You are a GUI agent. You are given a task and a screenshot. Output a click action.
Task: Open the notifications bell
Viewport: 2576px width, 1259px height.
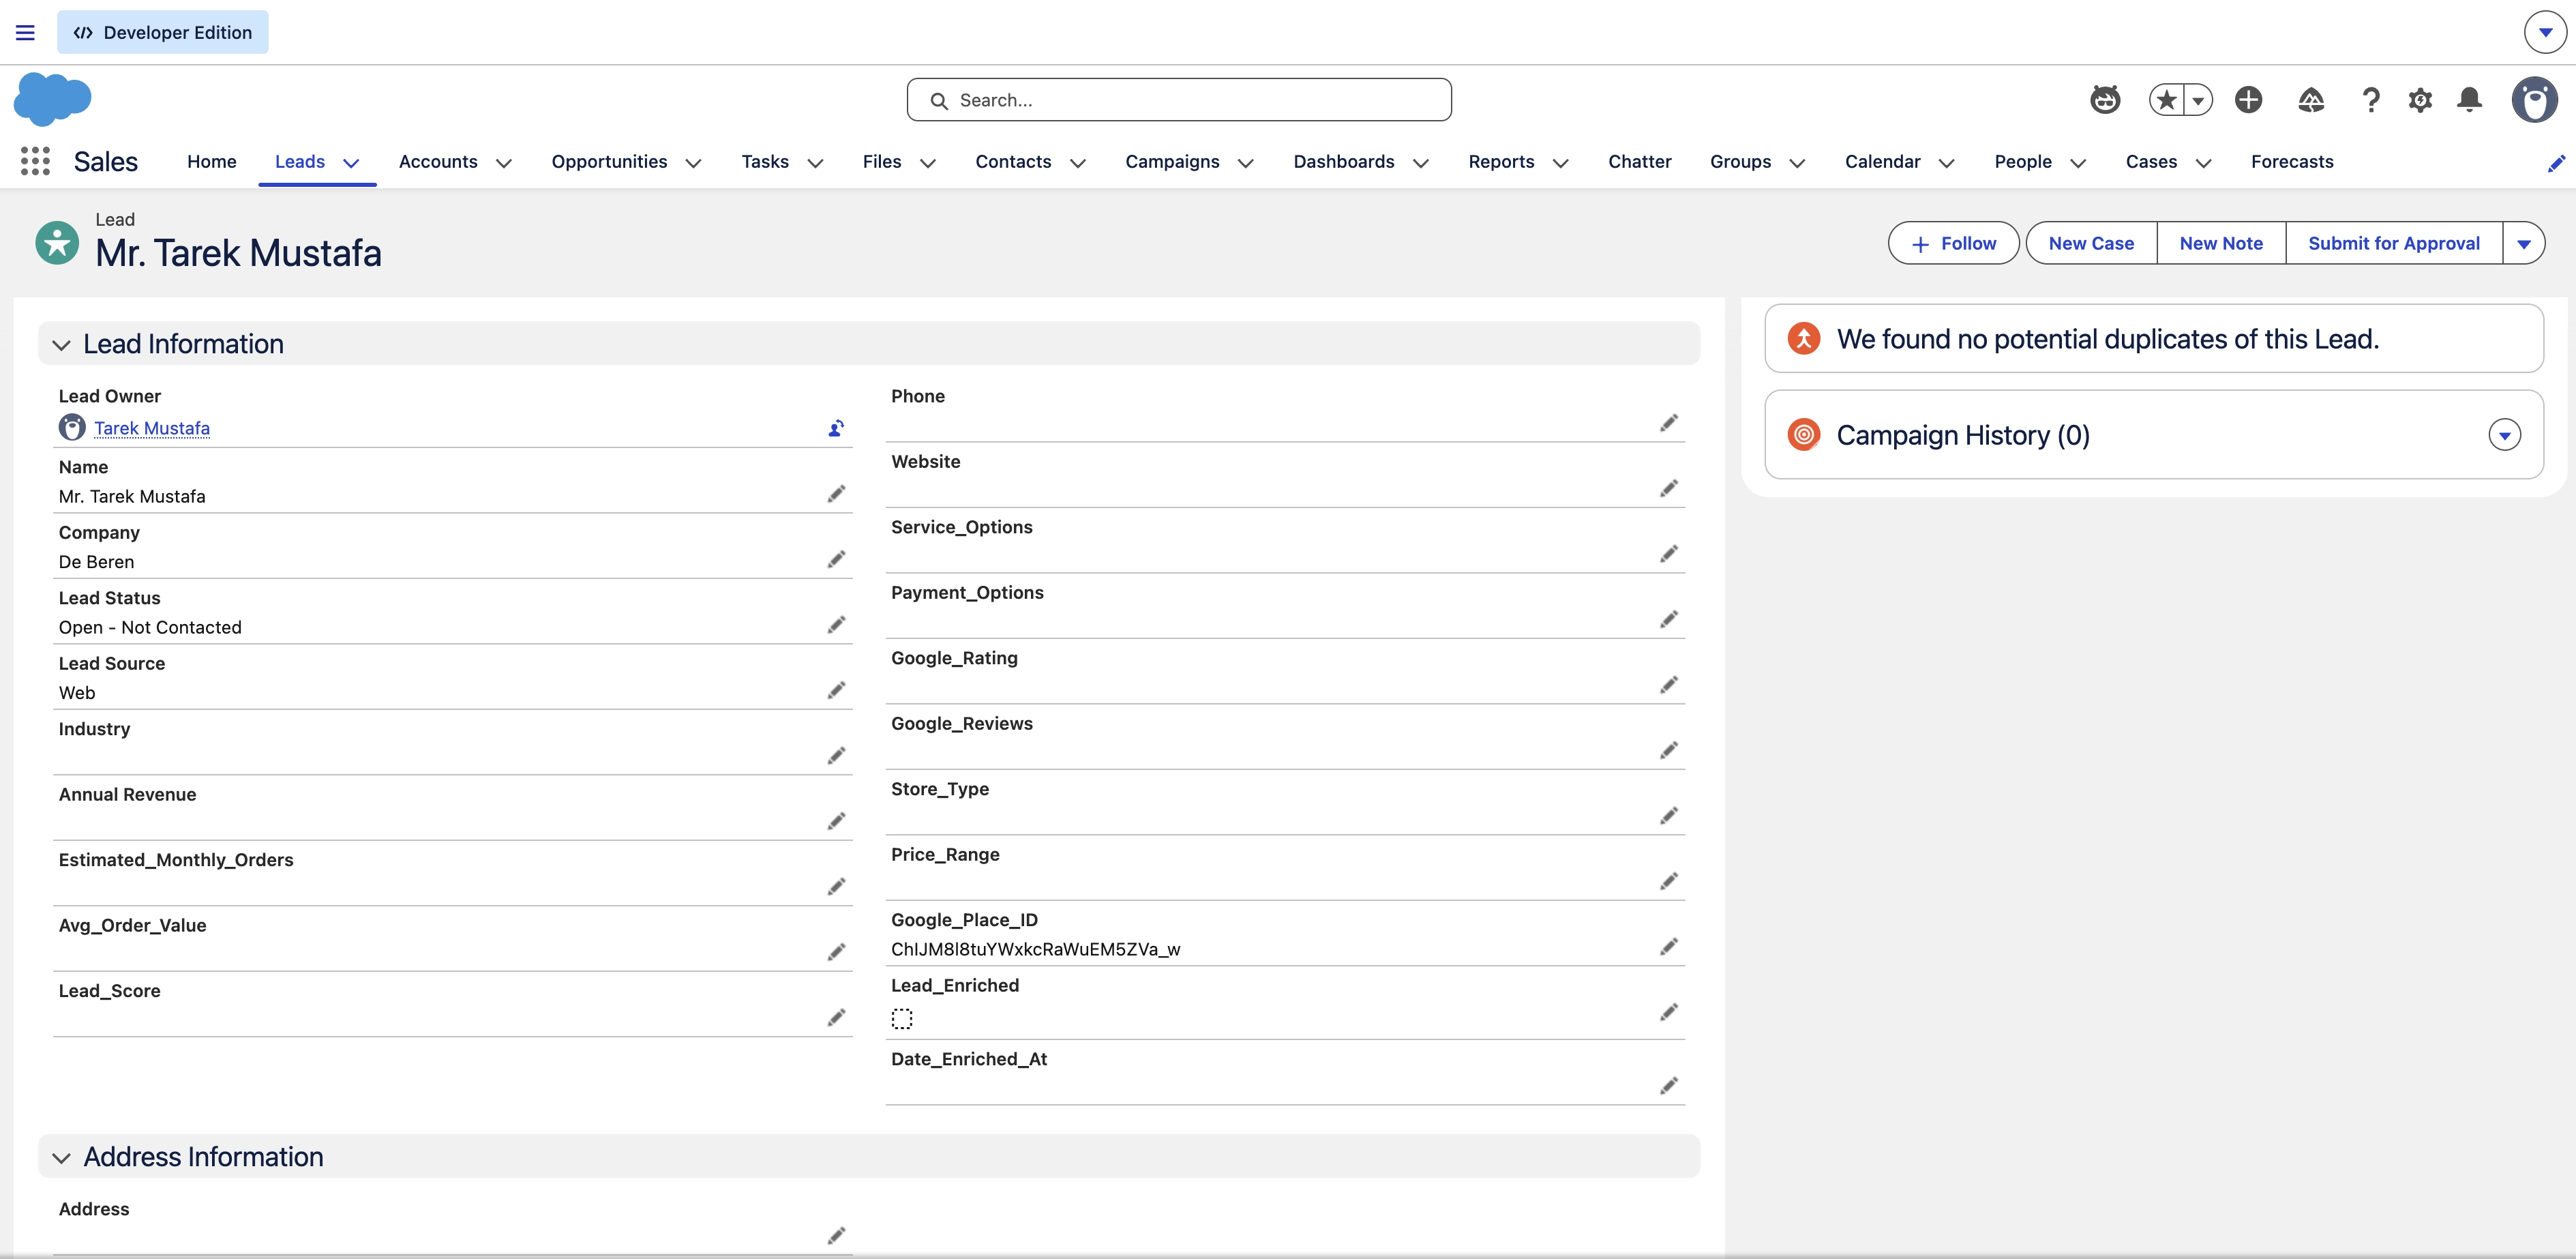click(x=2469, y=100)
